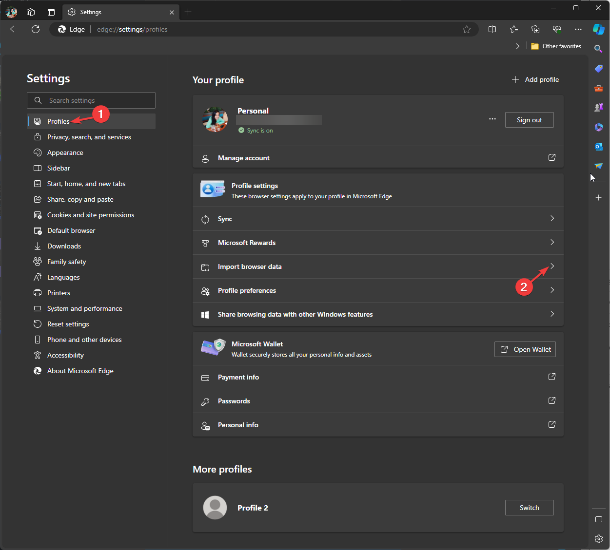Open sidebar settings gear icon

click(598, 538)
